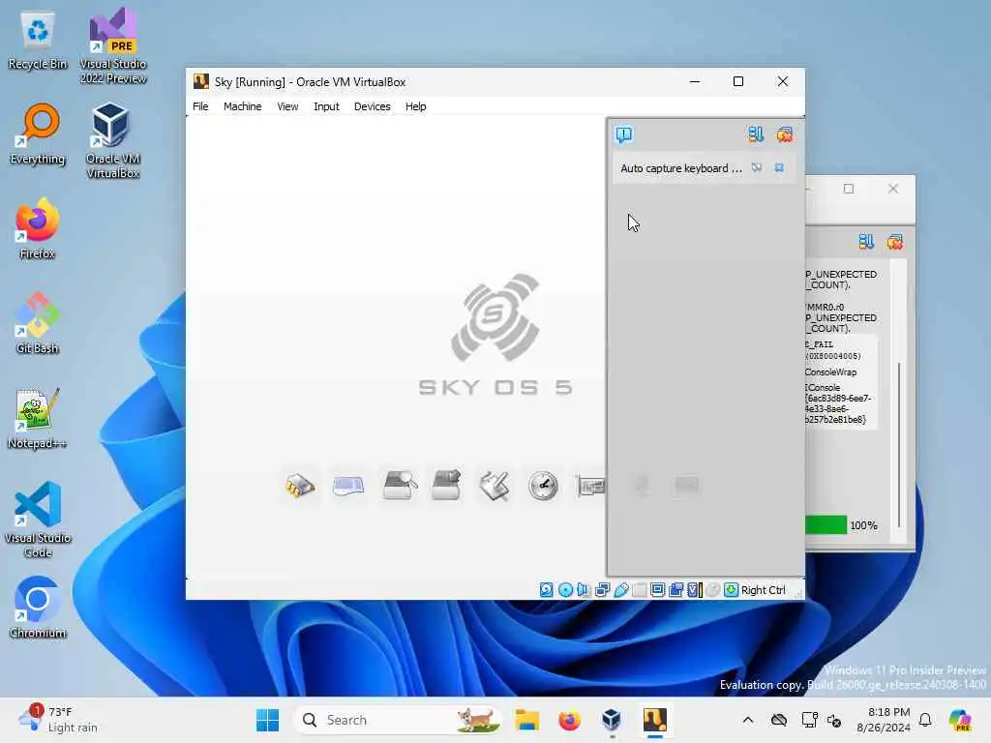Select the Visual Studio Code desktop shortcut
Viewport: 991px width, 743px height.
38,520
